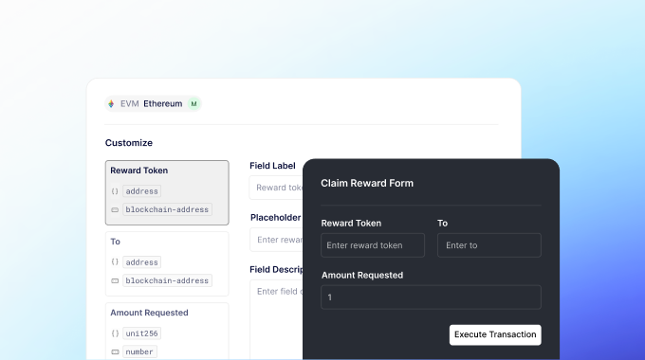645x360 pixels.
Task: Click the Execute Transaction button
Action: [495, 335]
